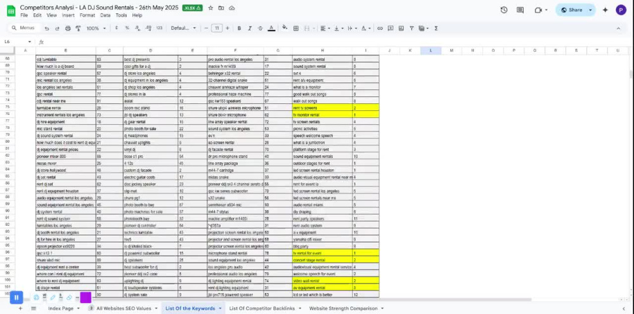Toggle Italic formatting

click(249, 29)
